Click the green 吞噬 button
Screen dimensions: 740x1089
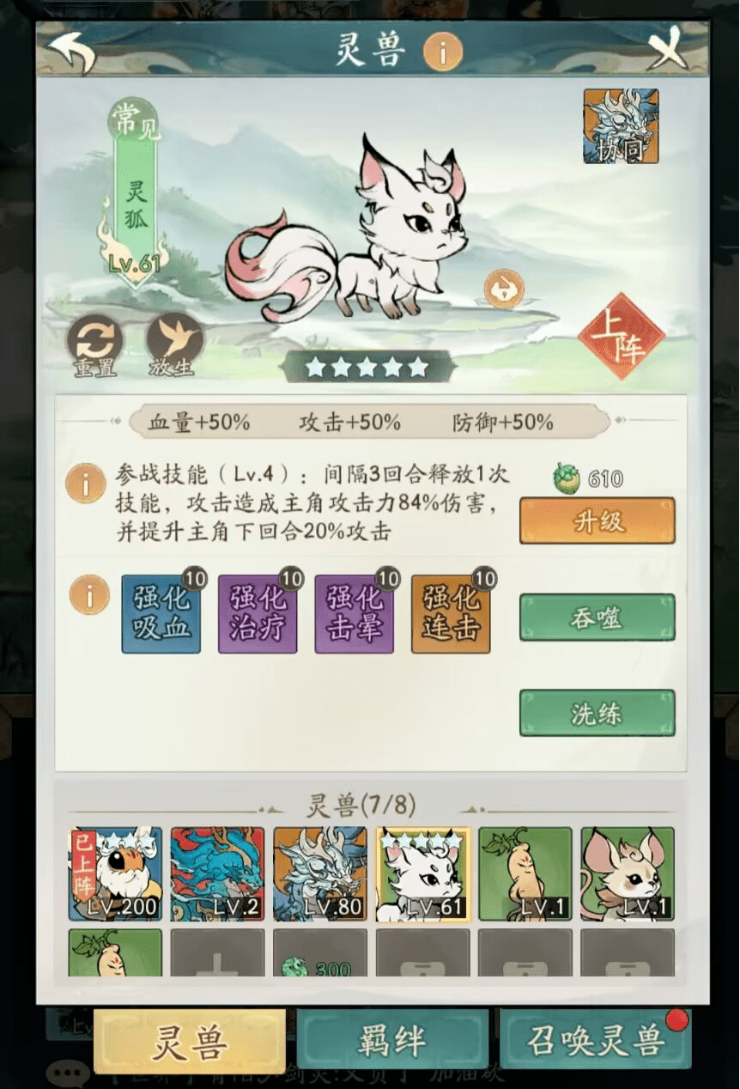597,618
